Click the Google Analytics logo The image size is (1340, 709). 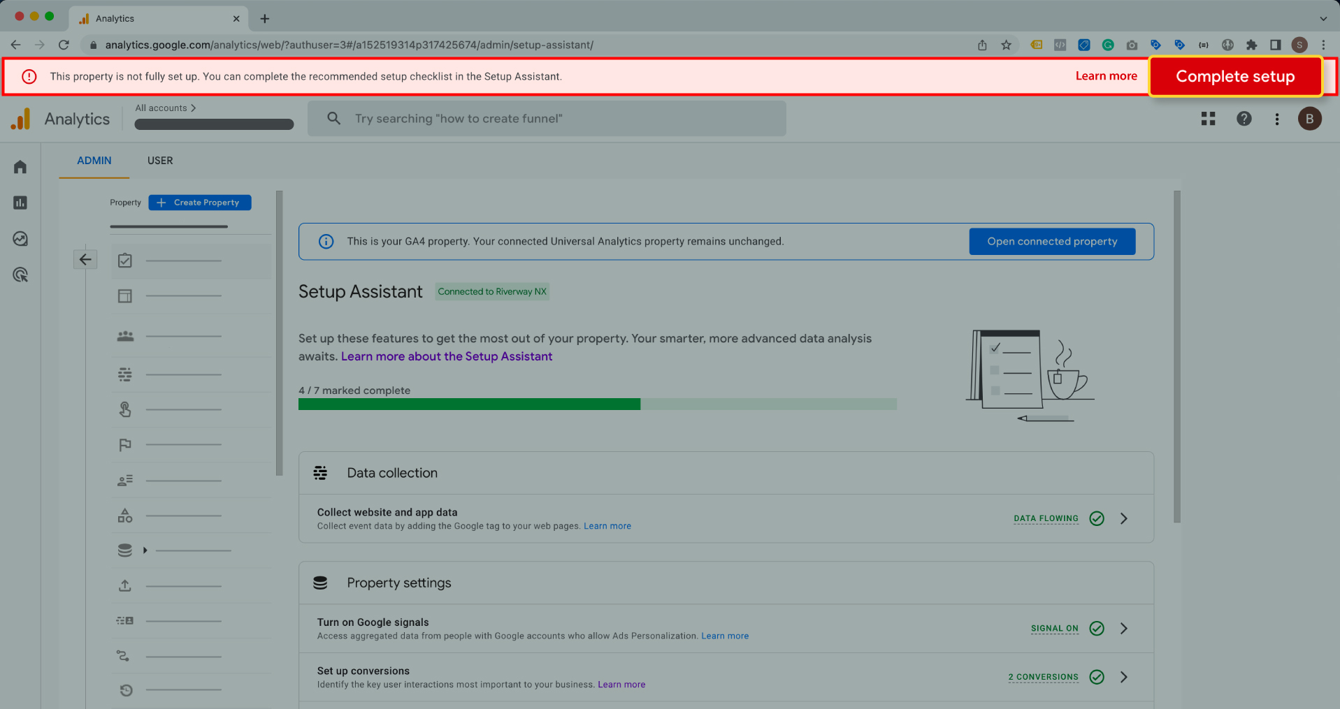coord(21,119)
